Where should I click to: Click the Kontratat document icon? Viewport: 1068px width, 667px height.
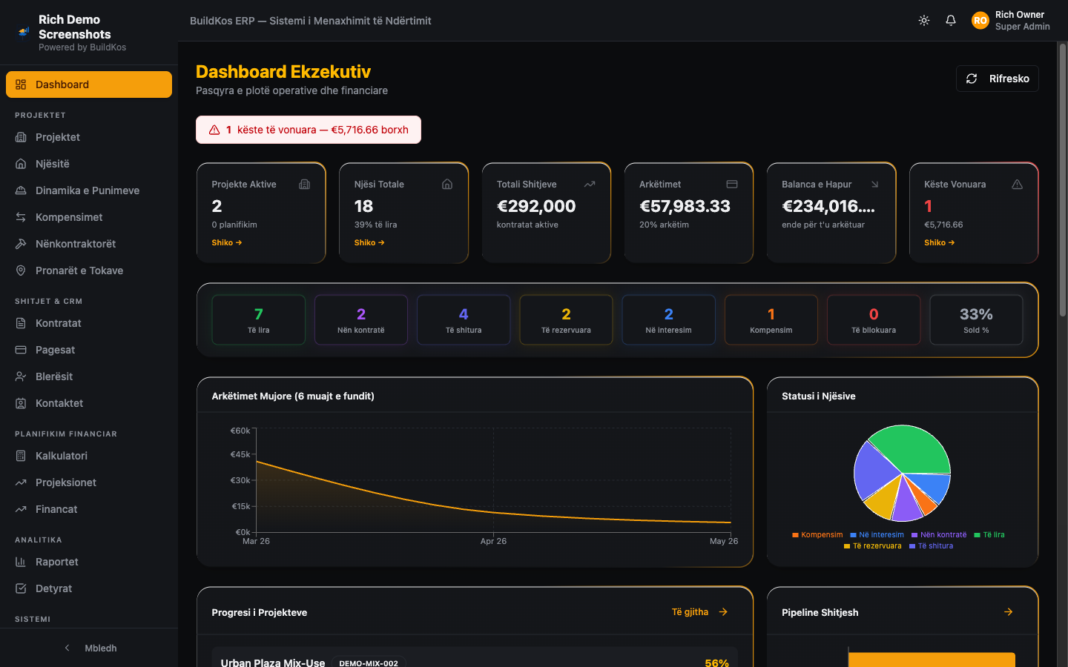[x=21, y=323]
